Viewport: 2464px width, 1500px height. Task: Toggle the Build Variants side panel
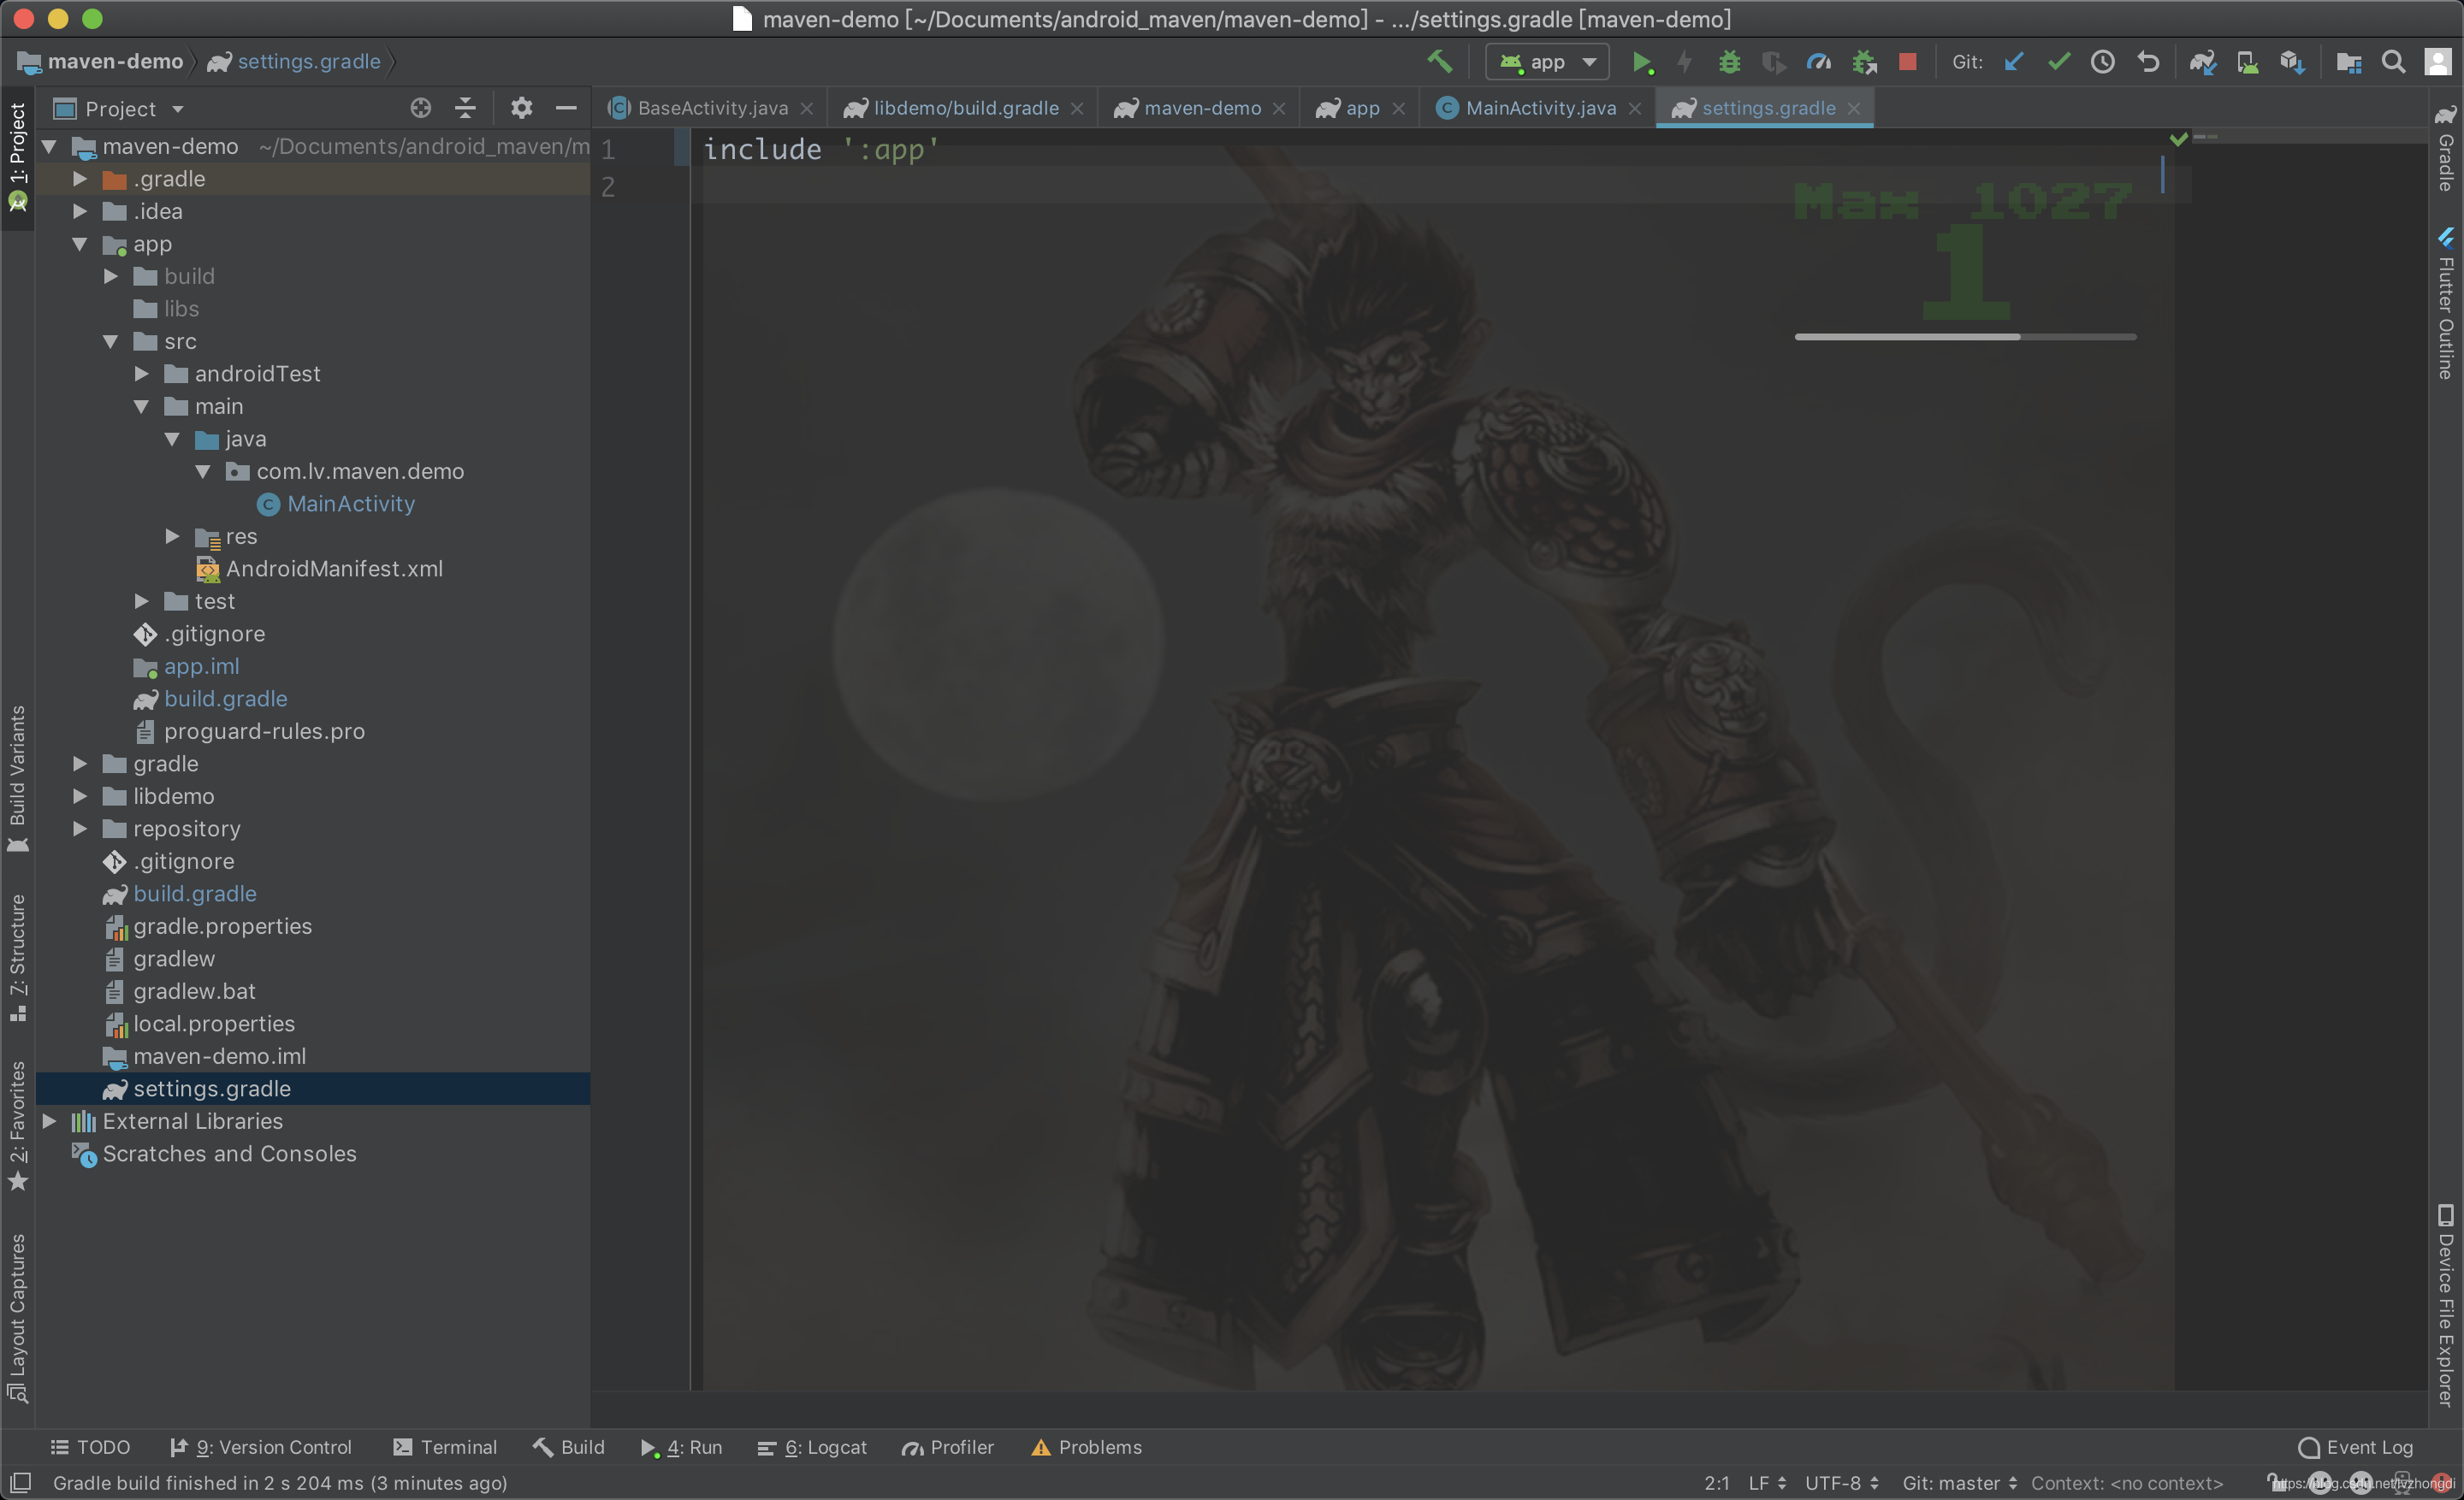[17, 777]
